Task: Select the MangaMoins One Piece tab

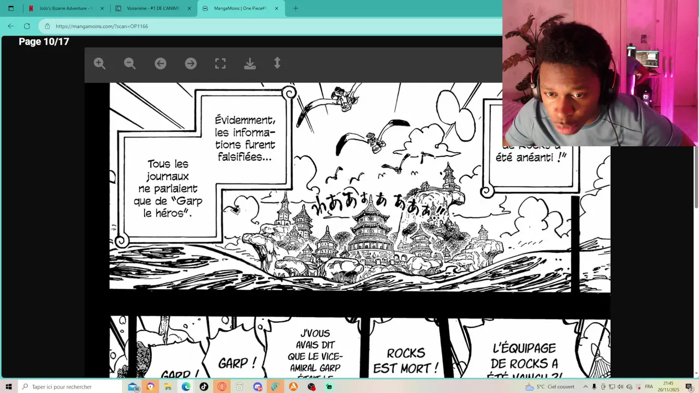Action: (x=240, y=8)
